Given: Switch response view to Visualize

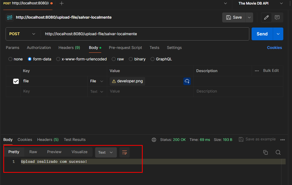Looking at the screenshot, I should pos(80,152).
